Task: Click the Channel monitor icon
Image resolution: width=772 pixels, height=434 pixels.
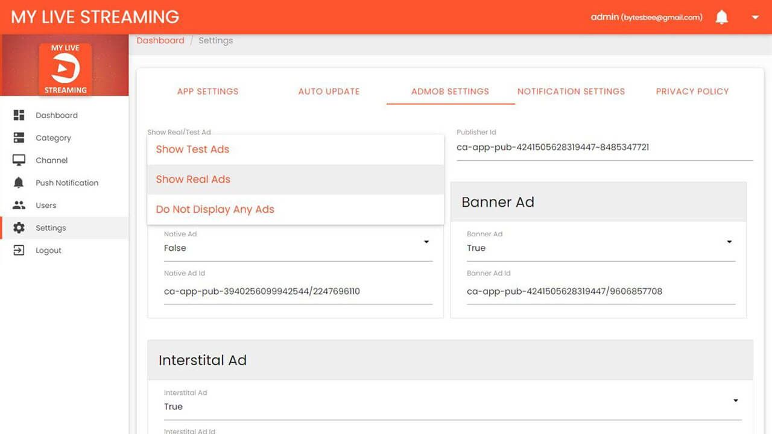Action: (x=19, y=160)
